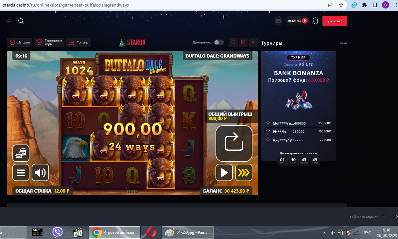Open the slot game menu button
This screenshot has width=398, height=239.
(x=21, y=172)
